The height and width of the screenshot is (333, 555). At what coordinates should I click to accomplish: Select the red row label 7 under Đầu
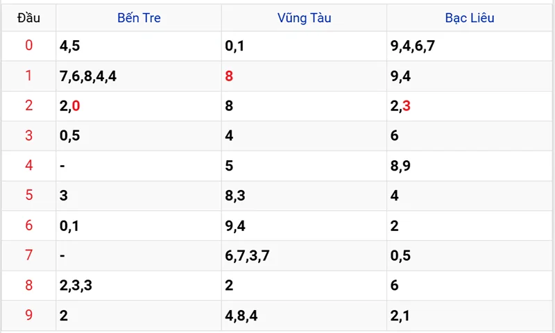(28, 255)
